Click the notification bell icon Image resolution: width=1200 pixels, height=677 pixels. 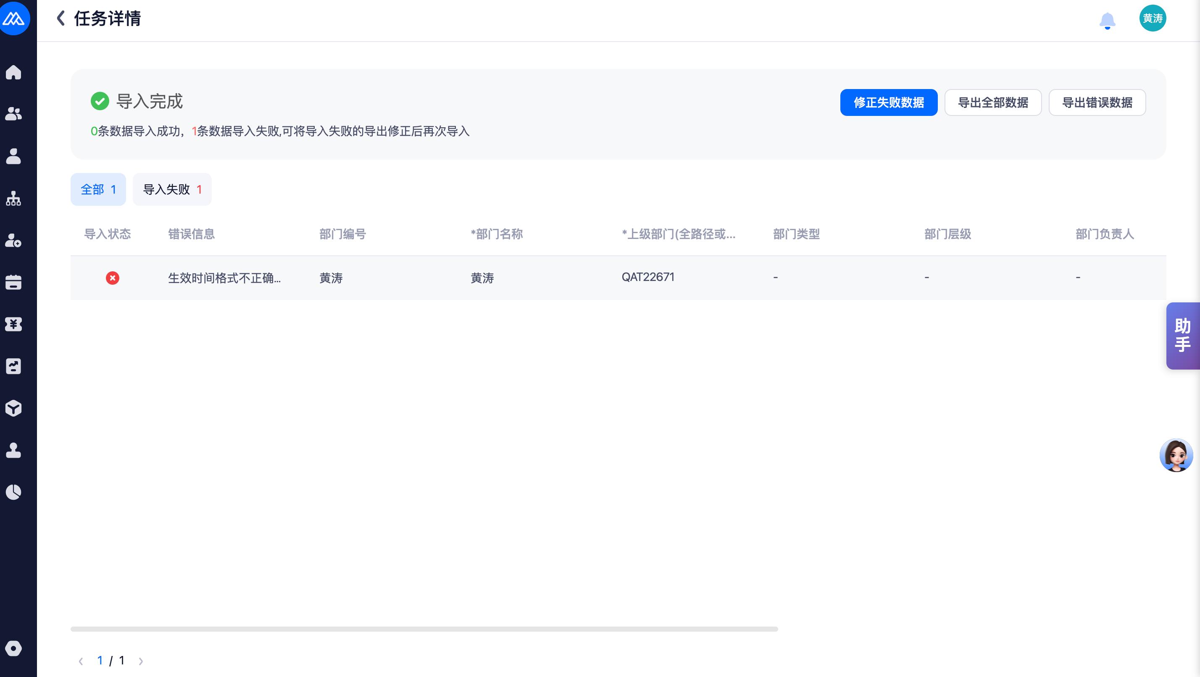coord(1107,21)
